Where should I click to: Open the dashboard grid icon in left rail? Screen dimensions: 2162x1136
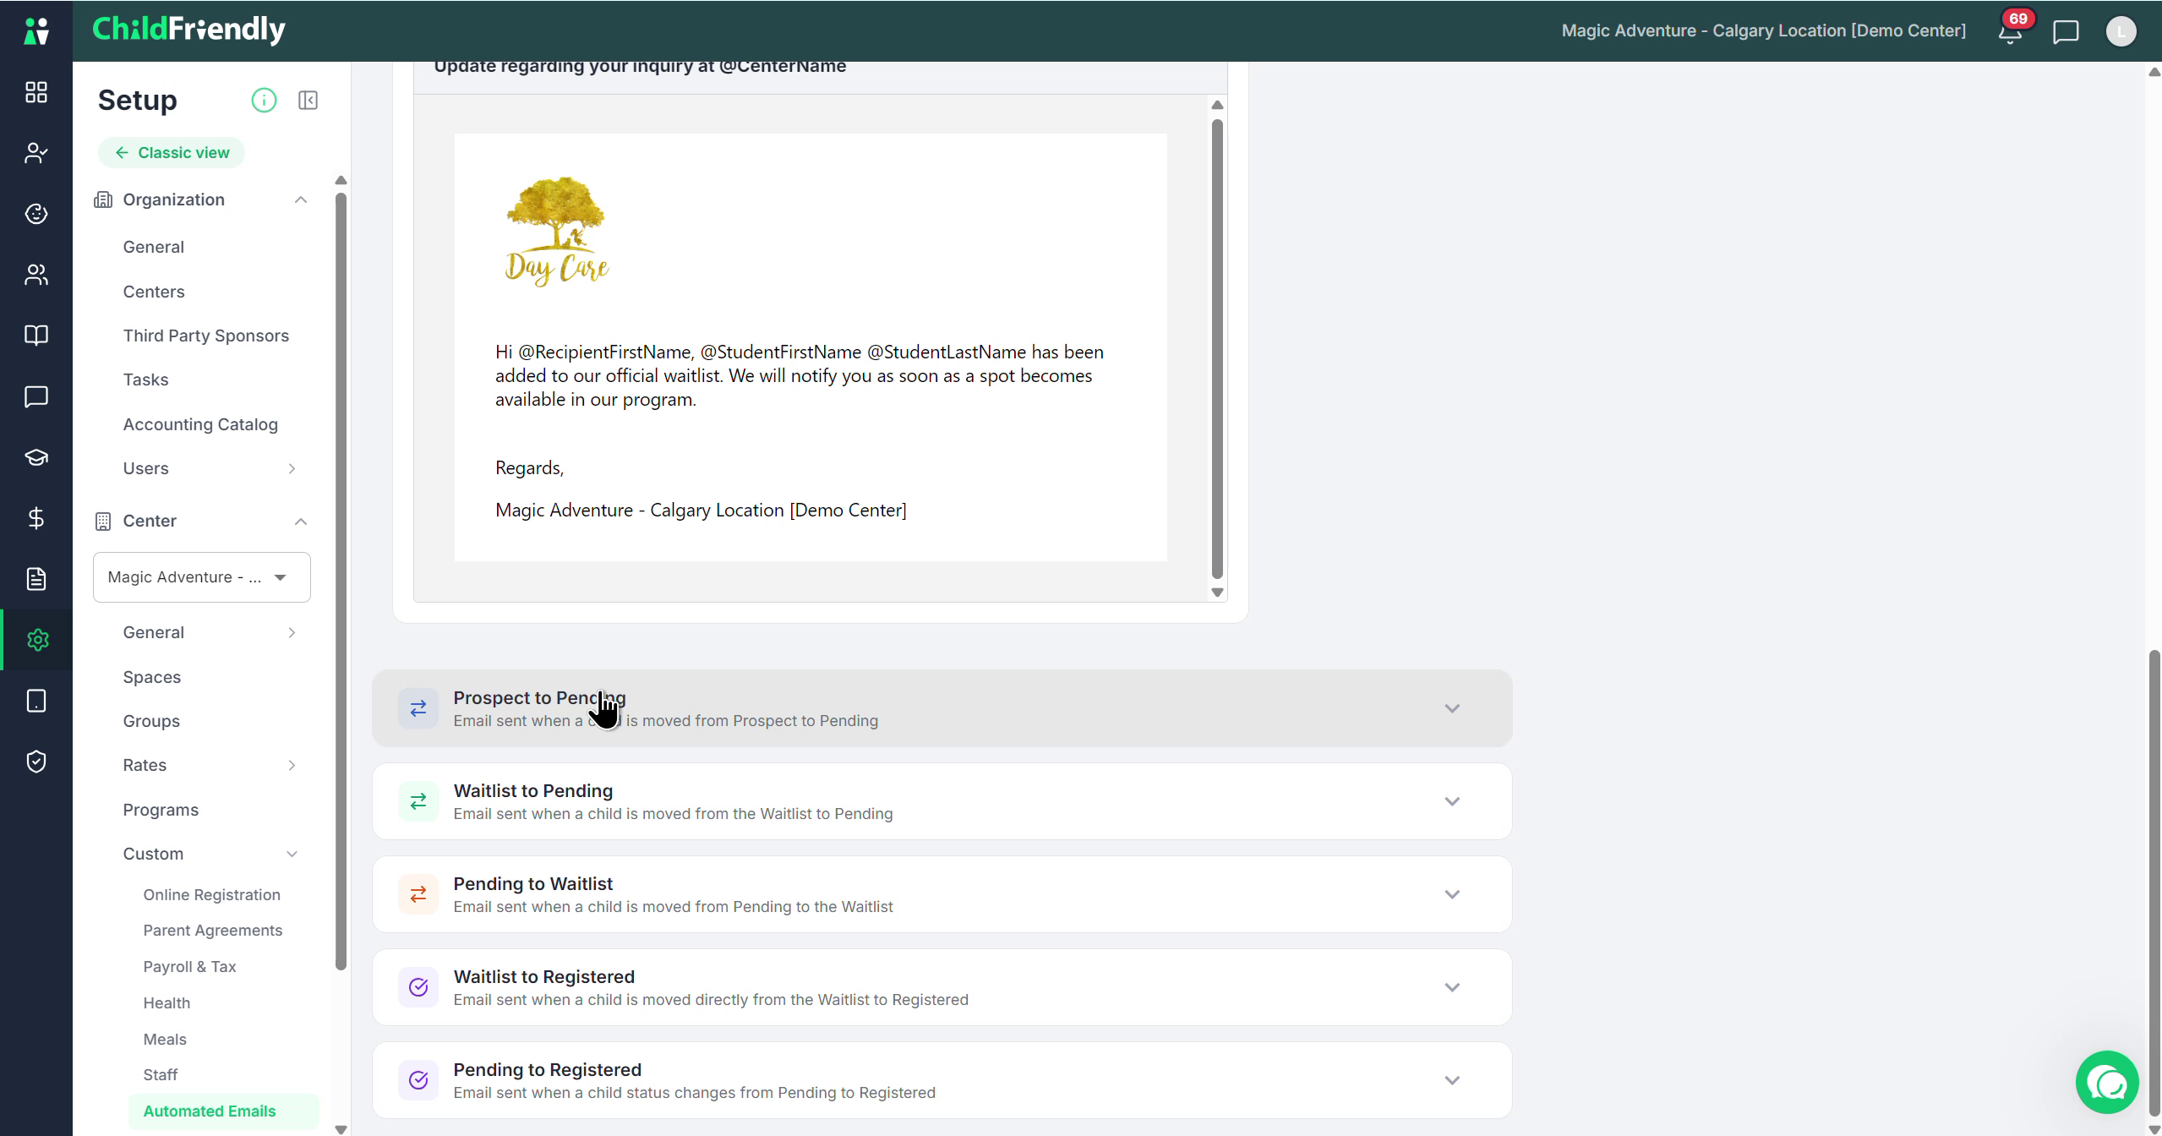(36, 92)
